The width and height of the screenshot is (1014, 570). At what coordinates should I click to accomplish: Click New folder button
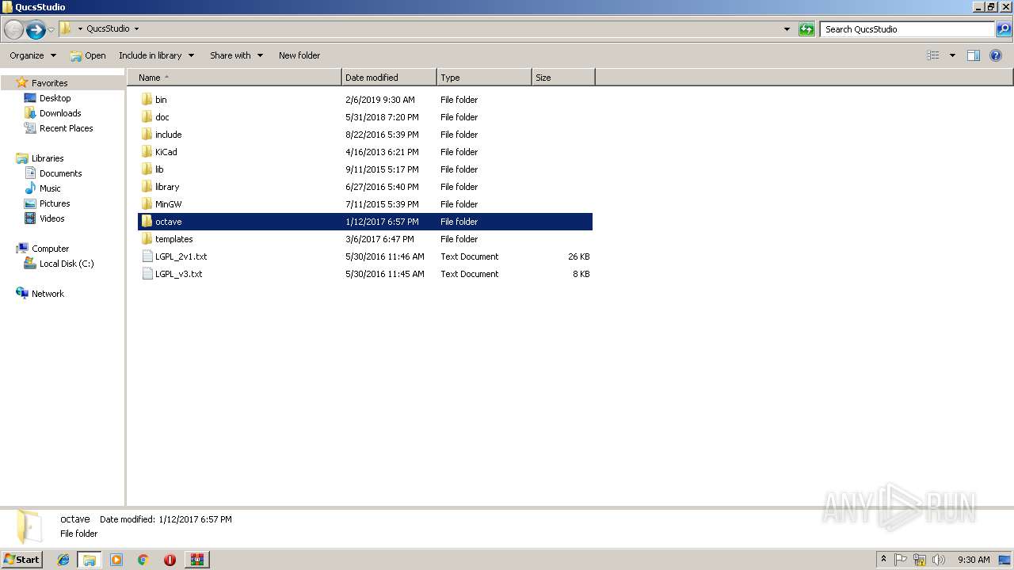pos(299,55)
